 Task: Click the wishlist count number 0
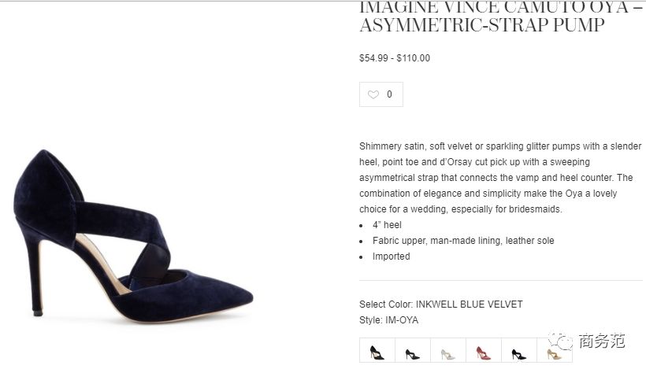(x=389, y=94)
